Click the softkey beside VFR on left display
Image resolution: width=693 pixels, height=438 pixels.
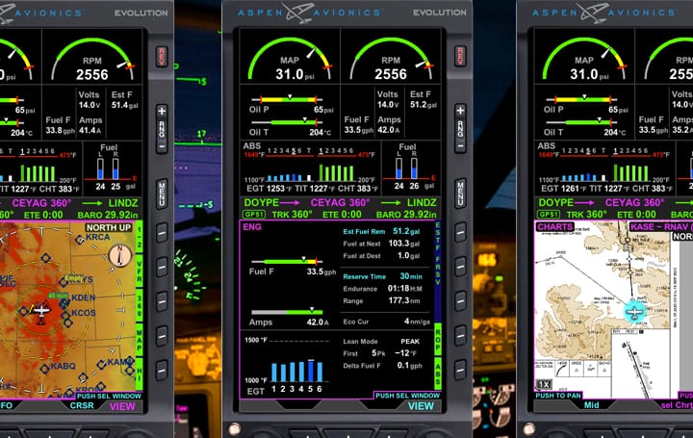coord(162,267)
